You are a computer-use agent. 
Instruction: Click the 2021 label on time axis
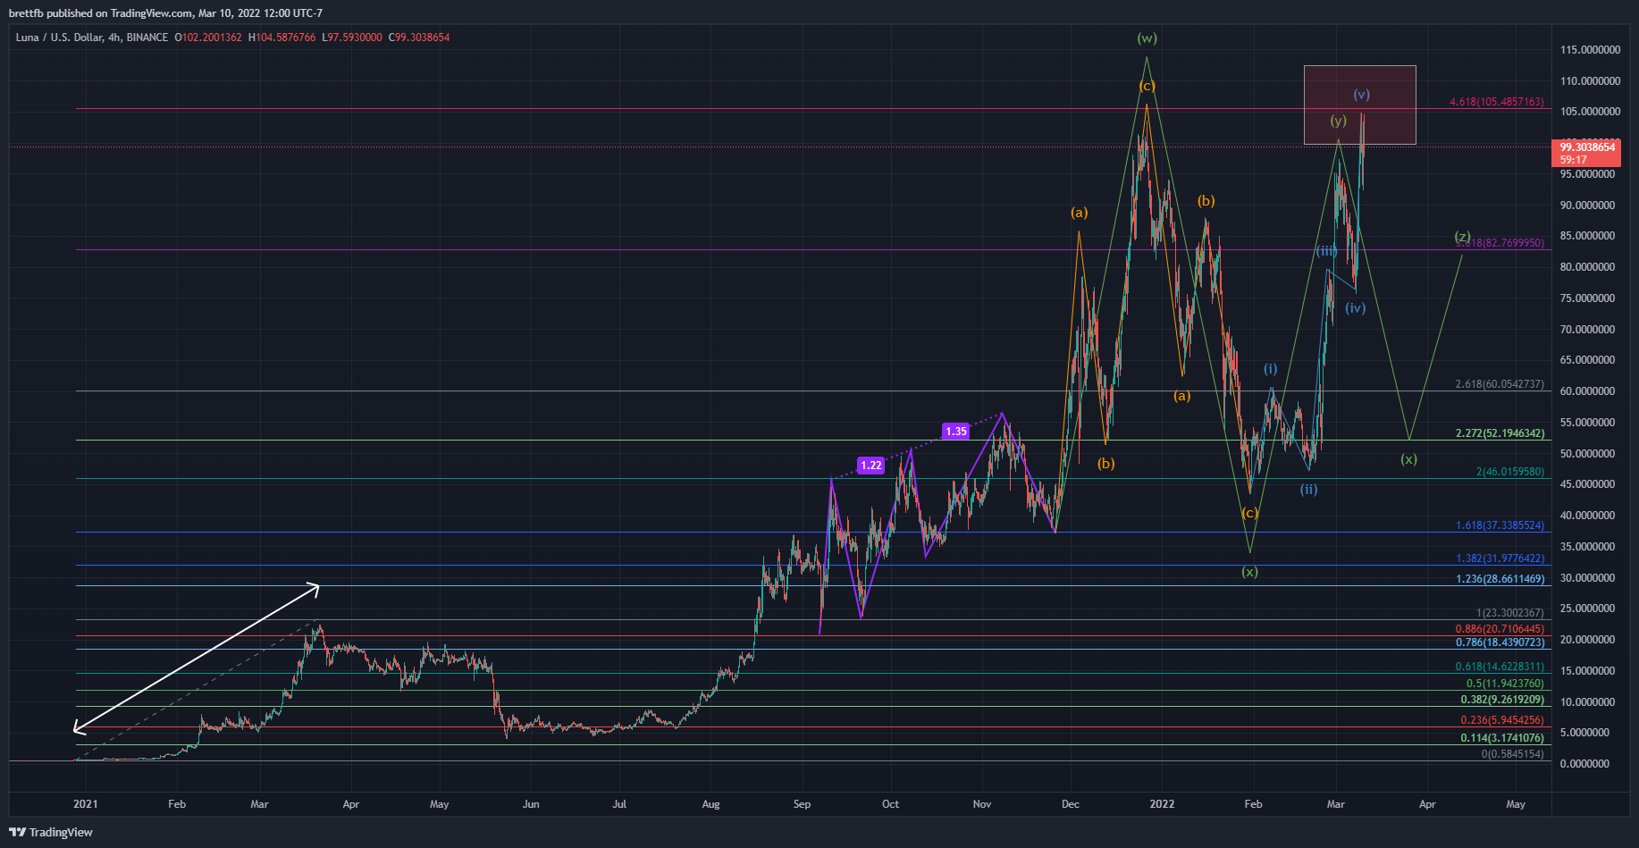[x=86, y=804]
